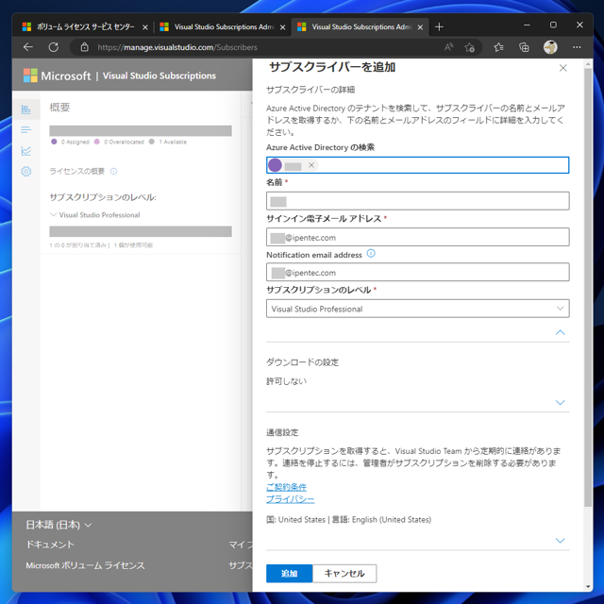Open the Read Aloud icon in the address bar

[x=448, y=47]
